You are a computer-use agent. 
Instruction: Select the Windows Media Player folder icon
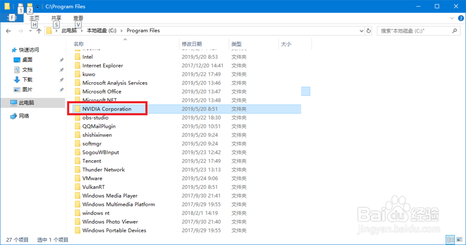point(77,195)
